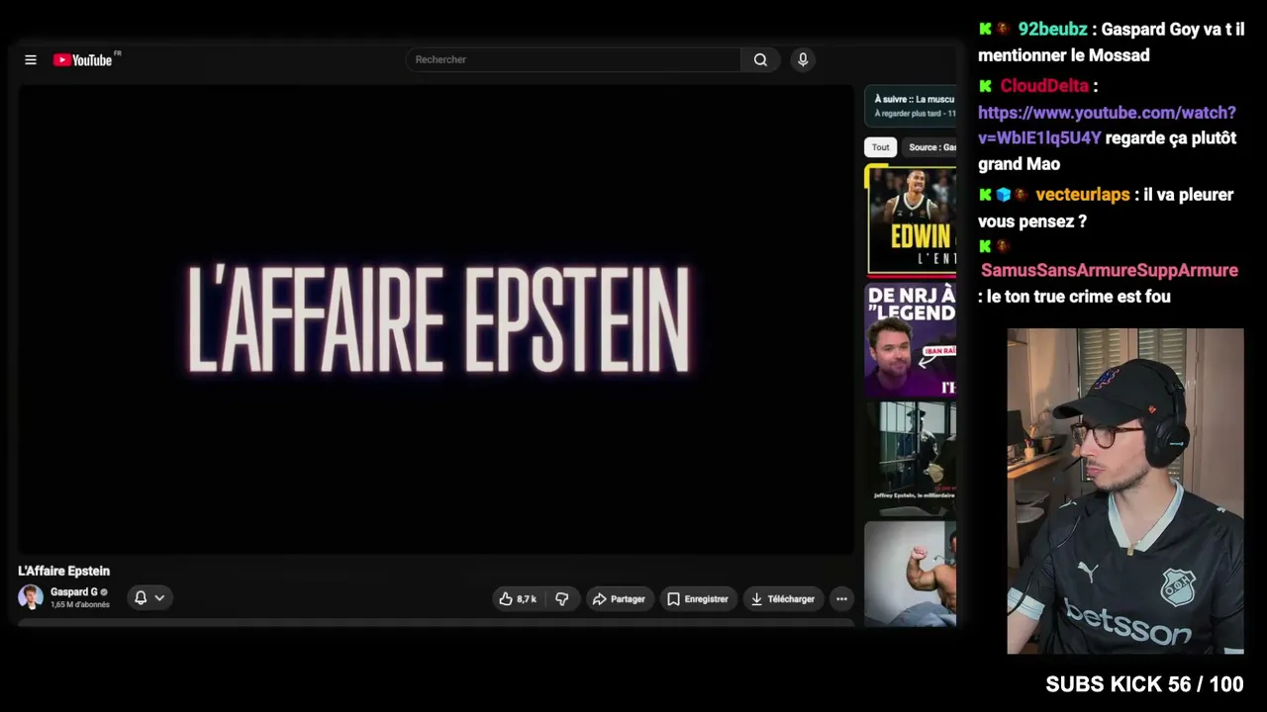Save the video with Enregistrer

click(x=698, y=598)
